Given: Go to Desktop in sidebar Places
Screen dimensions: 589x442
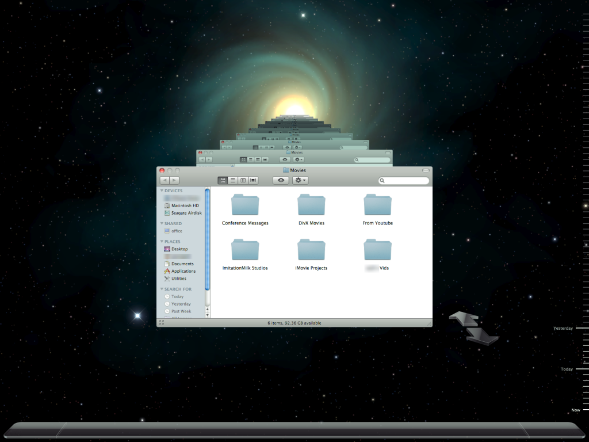Looking at the screenshot, I should (x=176, y=249).
